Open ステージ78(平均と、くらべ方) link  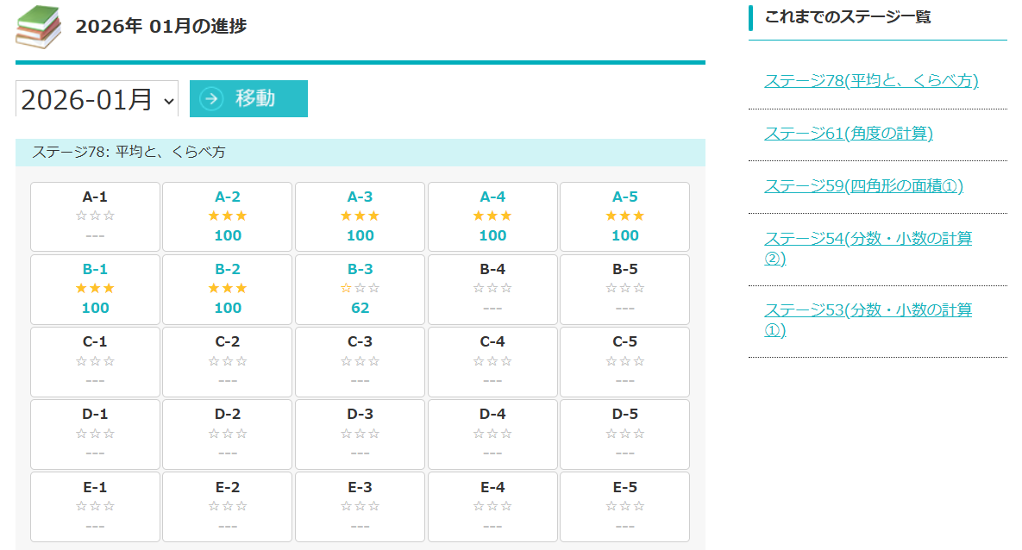pyautogui.click(x=871, y=81)
